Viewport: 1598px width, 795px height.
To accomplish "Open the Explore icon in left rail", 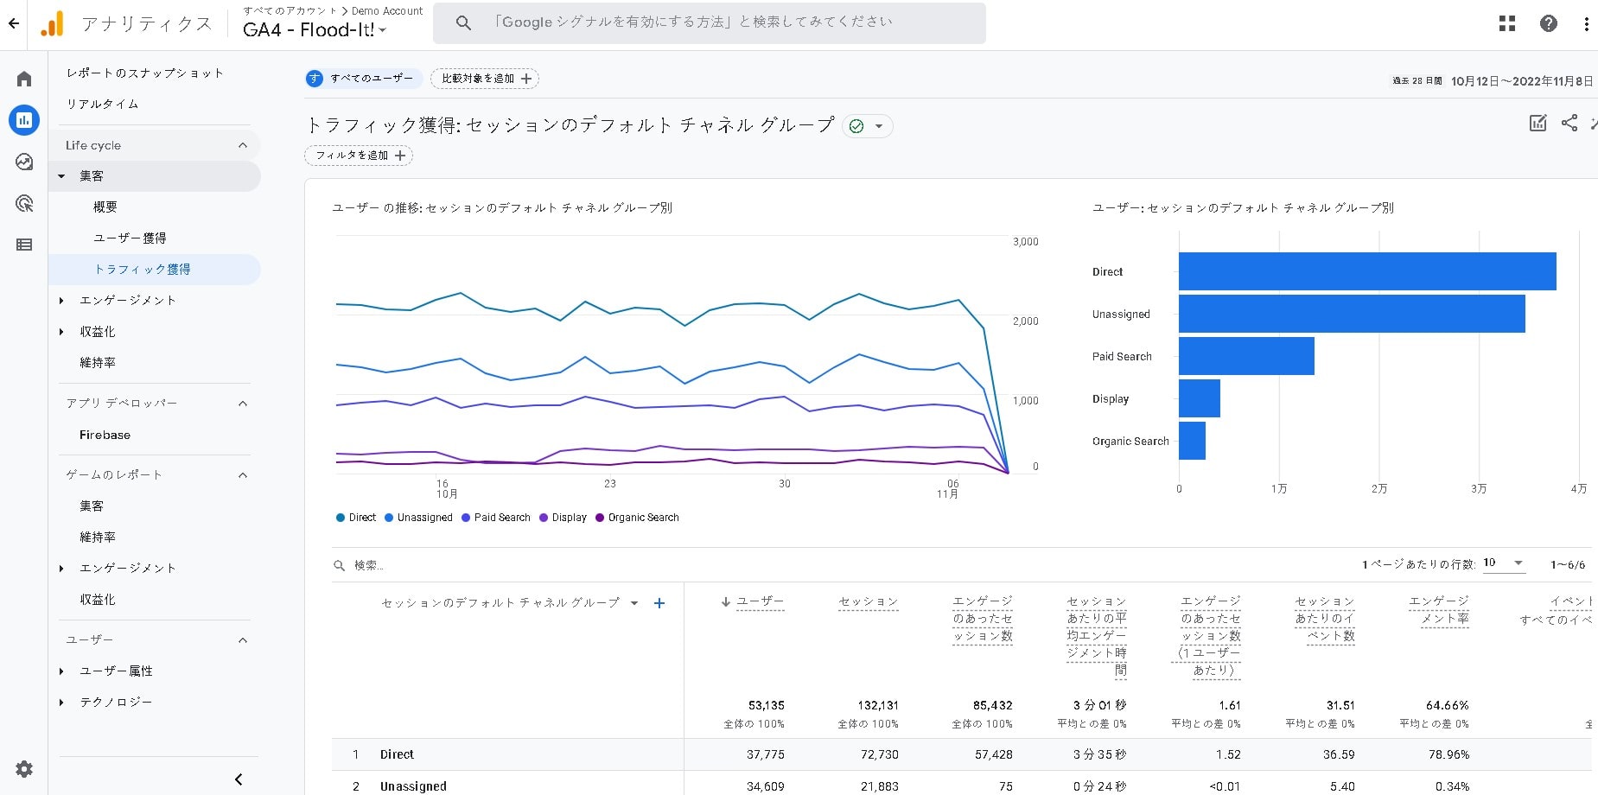I will [24, 162].
